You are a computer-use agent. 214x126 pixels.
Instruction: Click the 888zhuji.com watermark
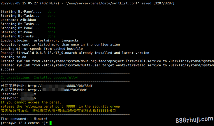(x=194, y=120)
